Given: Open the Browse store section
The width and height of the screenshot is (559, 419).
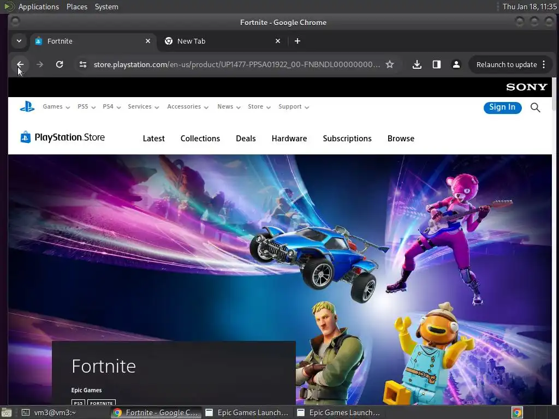Looking at the screenshot, I should tap(401, 139).
